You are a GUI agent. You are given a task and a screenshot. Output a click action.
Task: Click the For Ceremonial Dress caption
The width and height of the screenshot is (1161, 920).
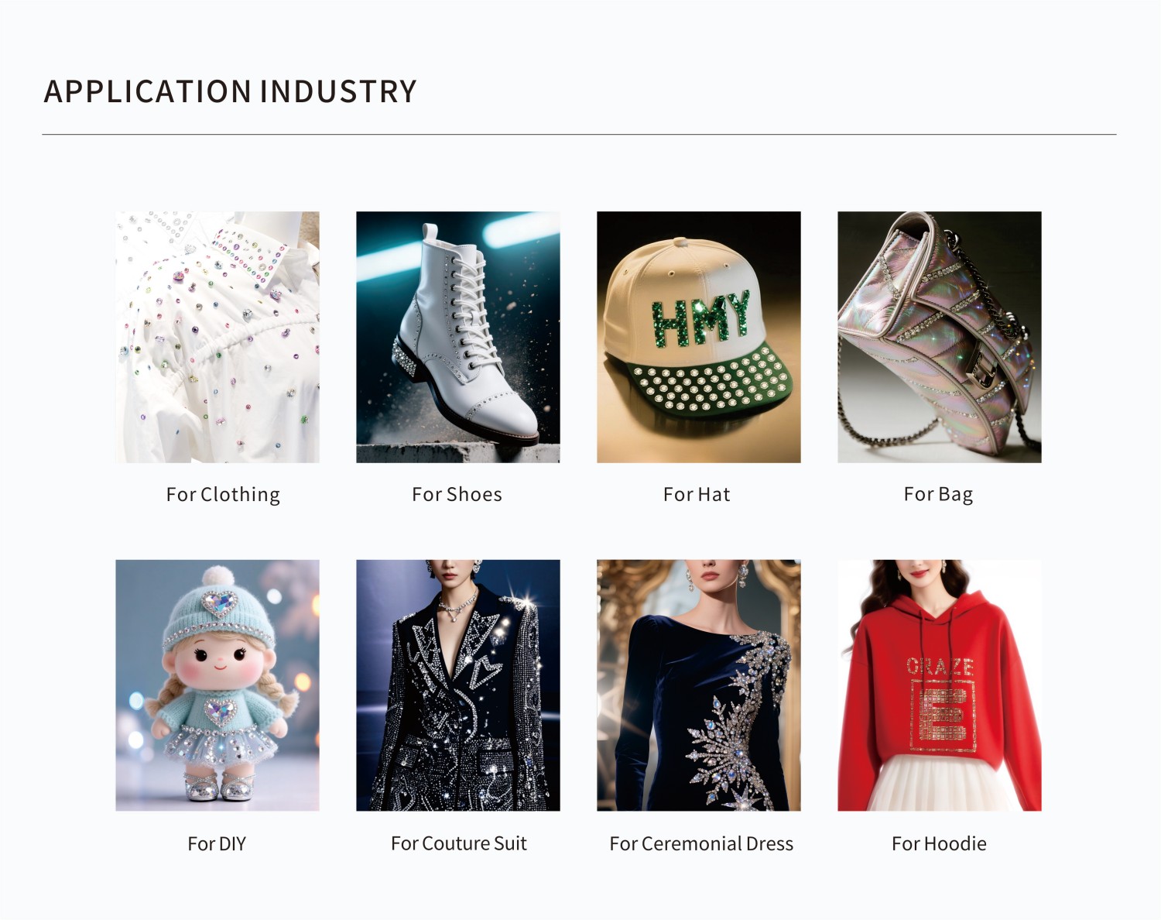click(x=701, y=843)
